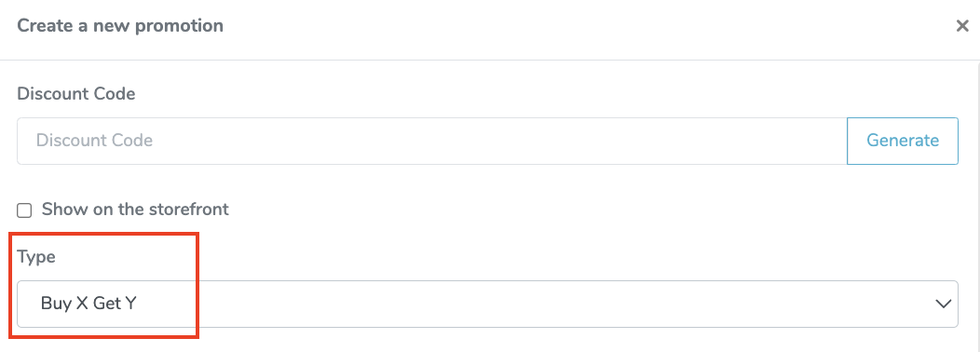The width and height of the screenshot is (980, 352).
Task: Click the Show on the storefront label
Action: pyautogui.click(x=135, y=209)
